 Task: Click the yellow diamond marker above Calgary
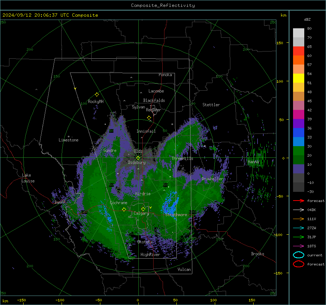[x=143, y=209]
